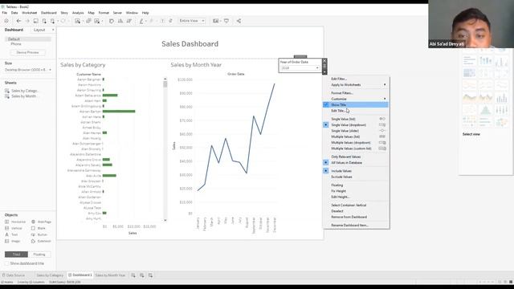Select the Button object

[x=39, y=234]
